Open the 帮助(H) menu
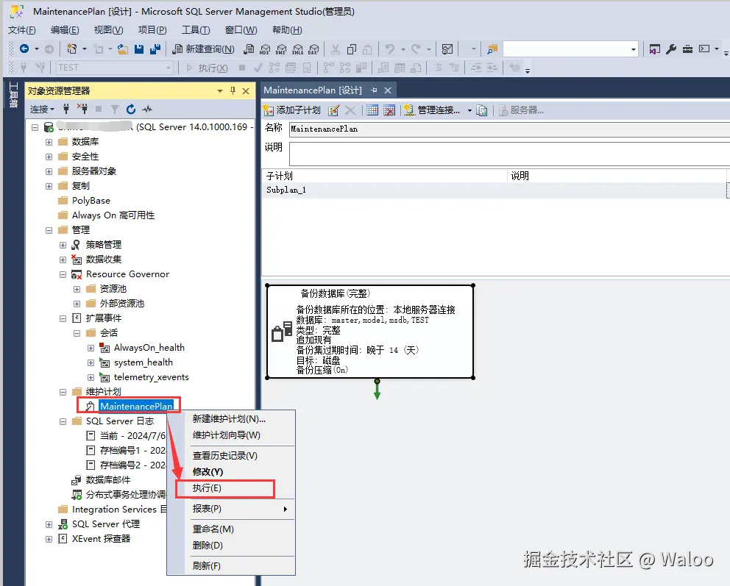This screenshot has height=586, width=730. pos(287,29)
